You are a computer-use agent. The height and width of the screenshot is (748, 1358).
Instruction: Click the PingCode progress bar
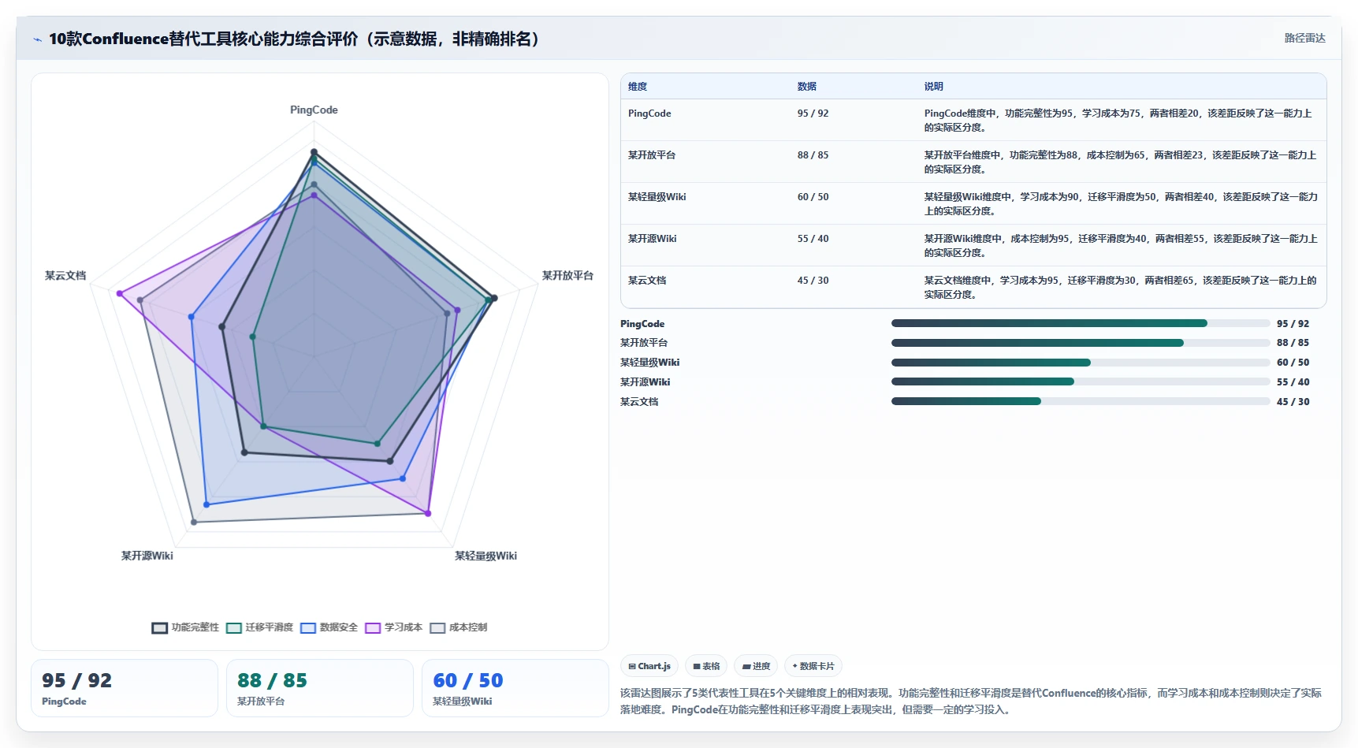tap(1080, 323)
